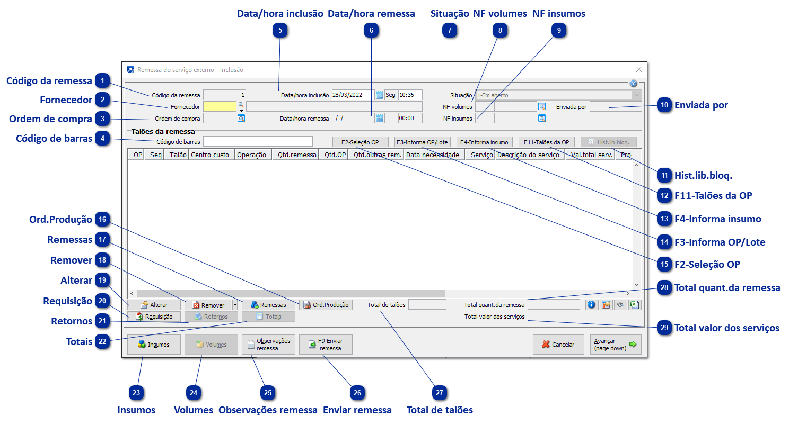
Task: Expand the small arrow below the Fornecedor search icon
Action: pyautogui.click(x=241, y=111)
